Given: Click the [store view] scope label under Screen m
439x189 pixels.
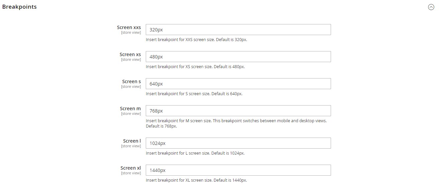Looking at the screenshot, I should coord(131,114).
